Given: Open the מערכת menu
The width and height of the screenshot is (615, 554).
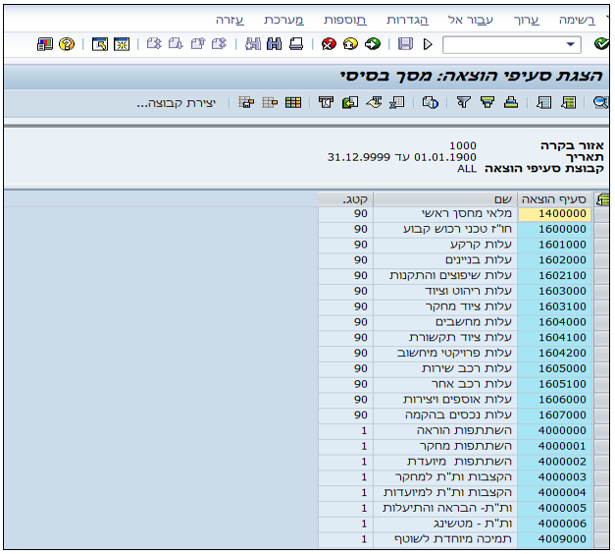Looking at the screenshot, I should pos(283,20).
